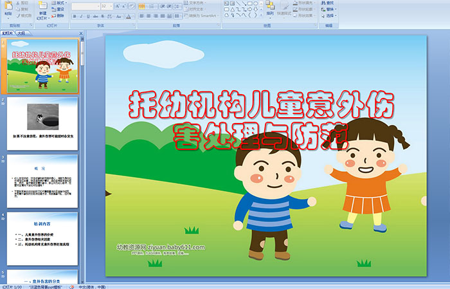This screenshot has height=289, width=450.
Task: Select the rectangle shape in the gallery
Action: tap(250, 3)
